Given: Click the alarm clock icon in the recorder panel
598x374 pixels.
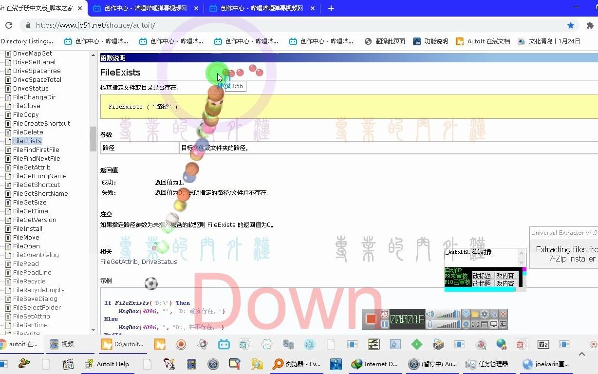Looking at the screenshot, I should click(x=385, y=314).
